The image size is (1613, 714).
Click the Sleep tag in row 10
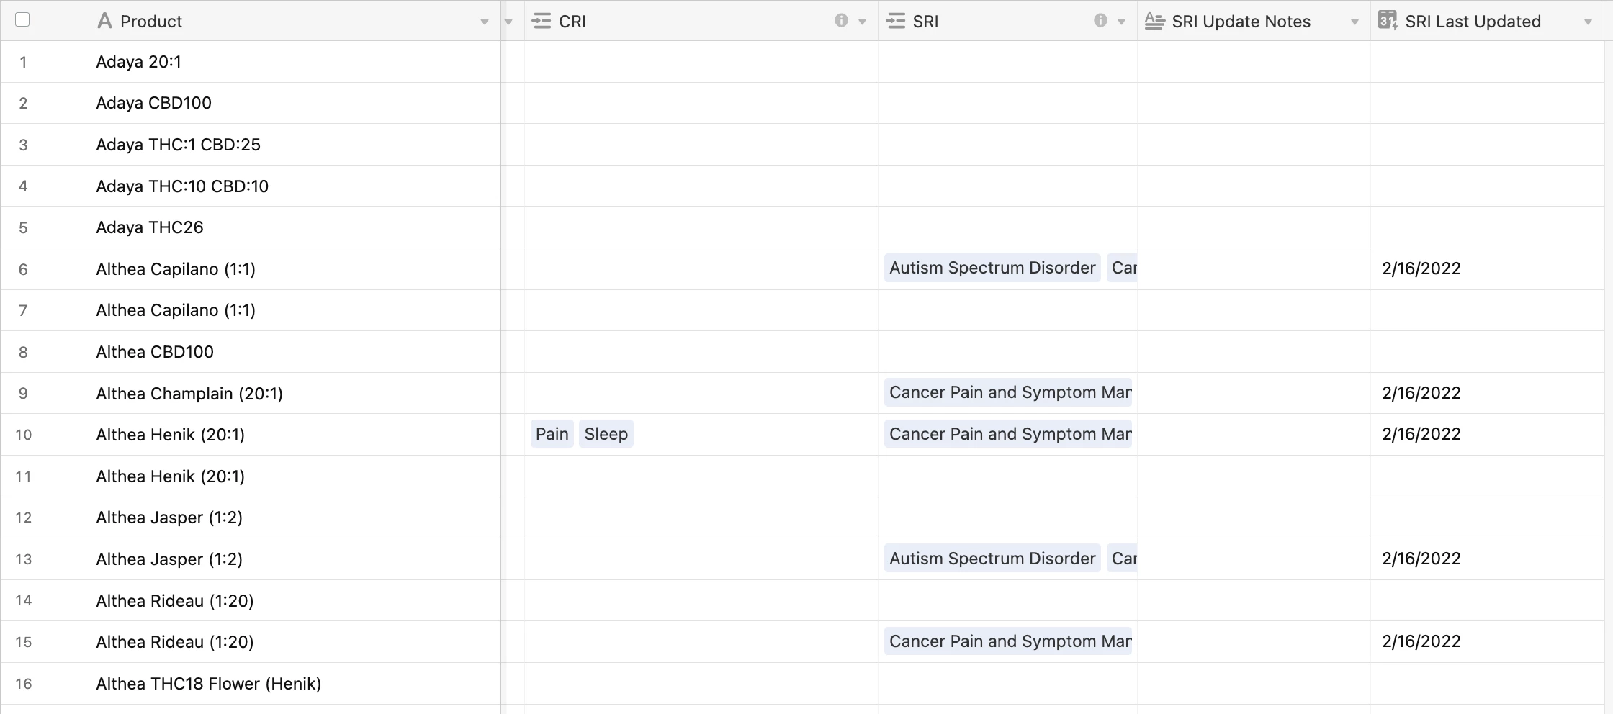point(606,434)
